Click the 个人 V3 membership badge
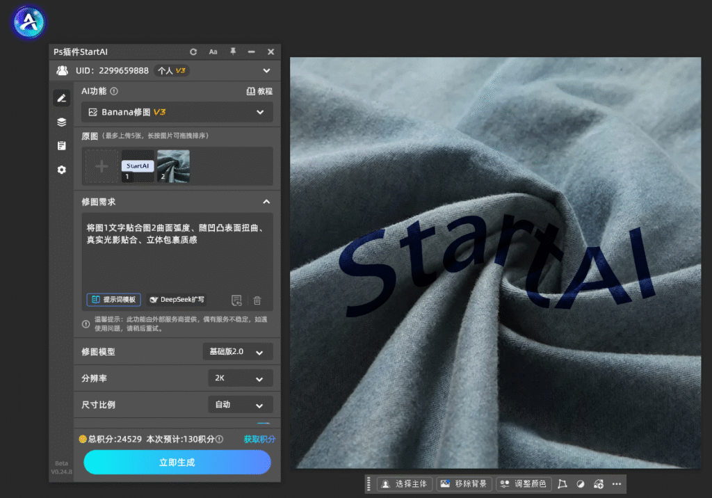The height and width of the screenshot is (498, 712). [x=172, y=70]
